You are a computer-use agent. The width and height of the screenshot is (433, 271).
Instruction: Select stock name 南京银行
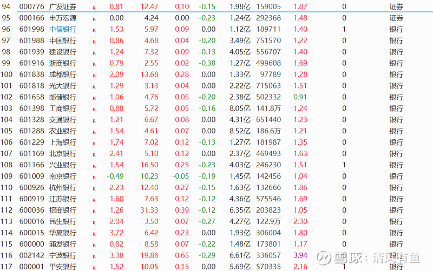tap(63, 176)
